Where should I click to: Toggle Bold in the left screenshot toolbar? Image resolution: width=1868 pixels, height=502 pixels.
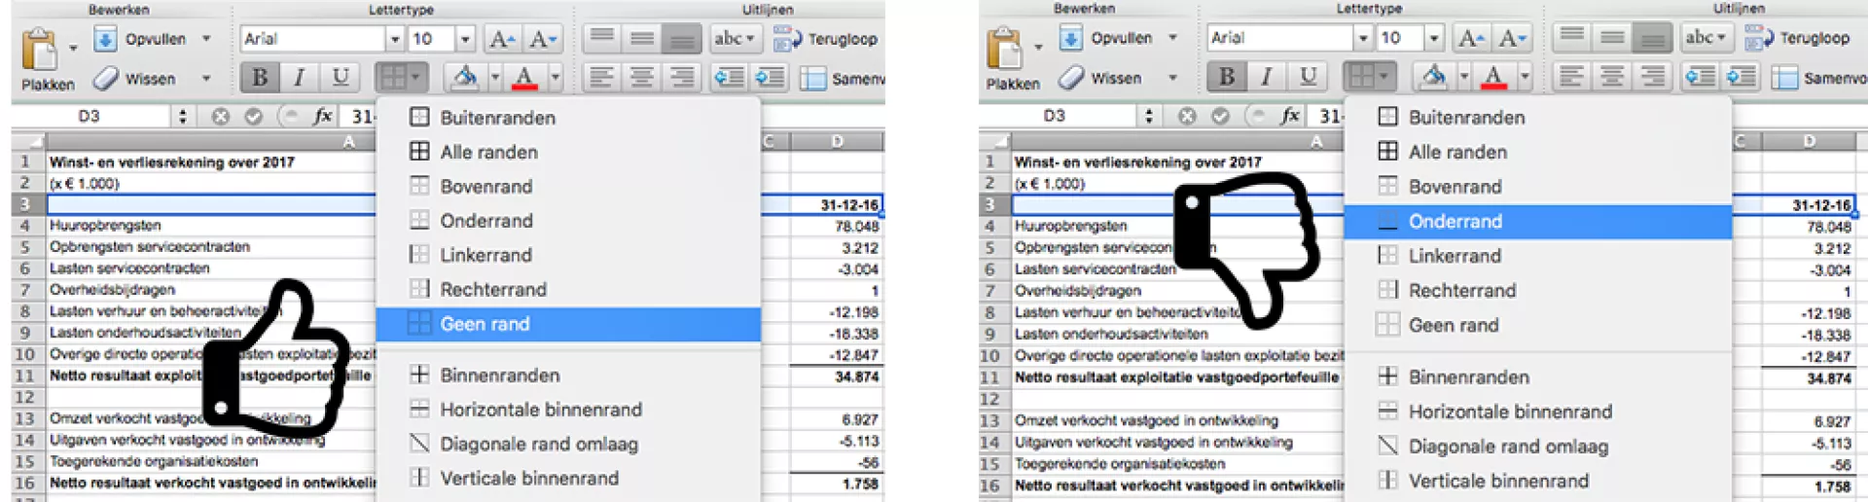point(260,78)
